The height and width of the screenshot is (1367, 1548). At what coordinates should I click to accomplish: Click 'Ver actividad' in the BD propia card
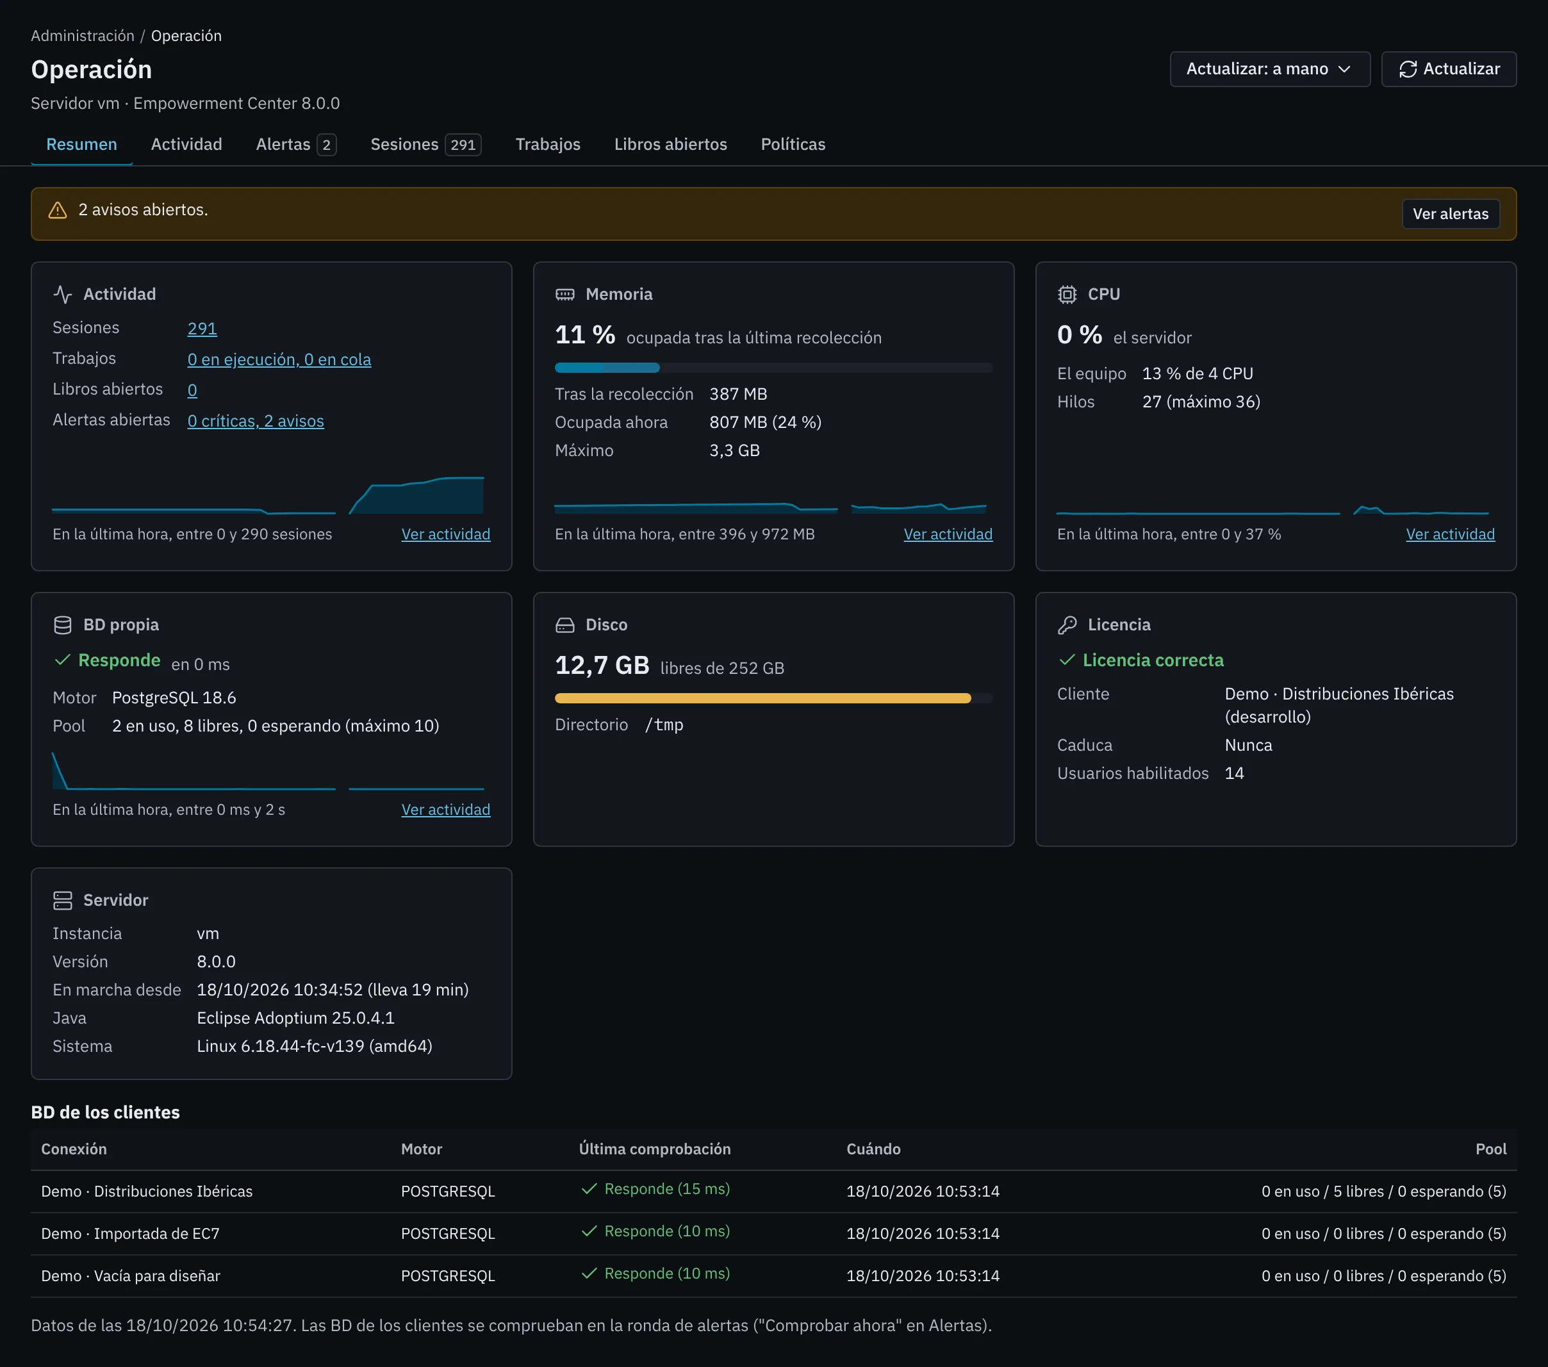[446, 810]
